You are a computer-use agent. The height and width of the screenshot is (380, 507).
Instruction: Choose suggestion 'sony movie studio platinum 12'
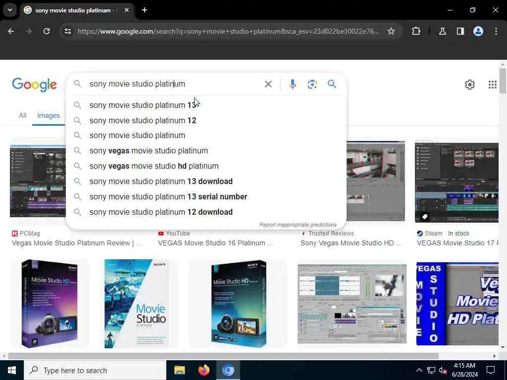click(206, 120)
